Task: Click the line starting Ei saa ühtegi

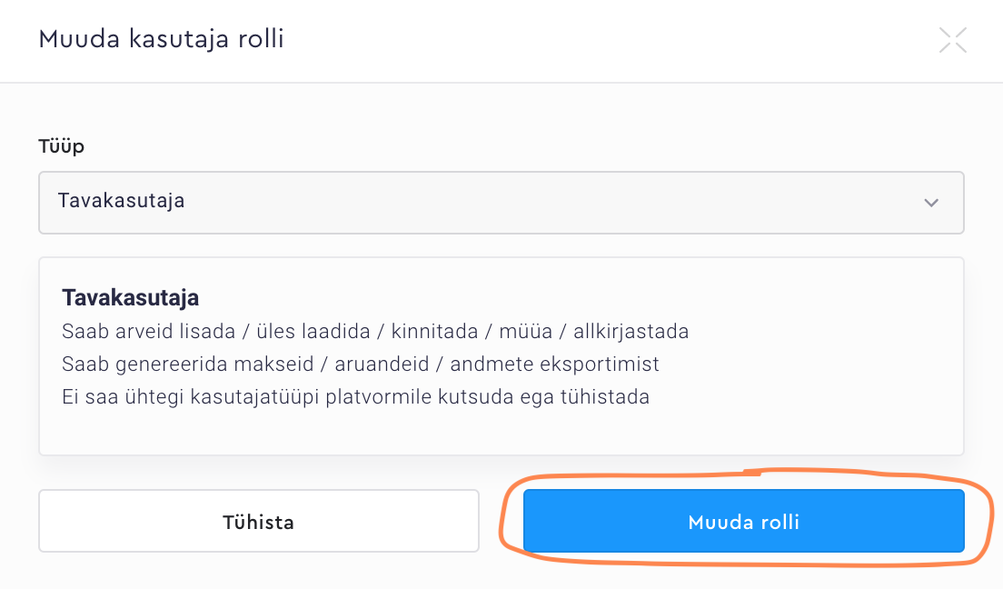Action: 355,396
